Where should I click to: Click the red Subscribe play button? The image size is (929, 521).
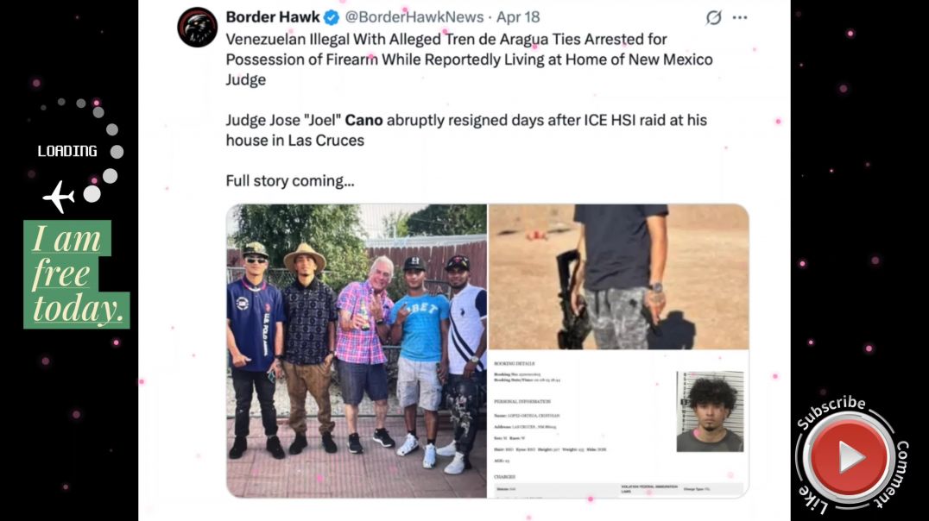click(849, 457)
